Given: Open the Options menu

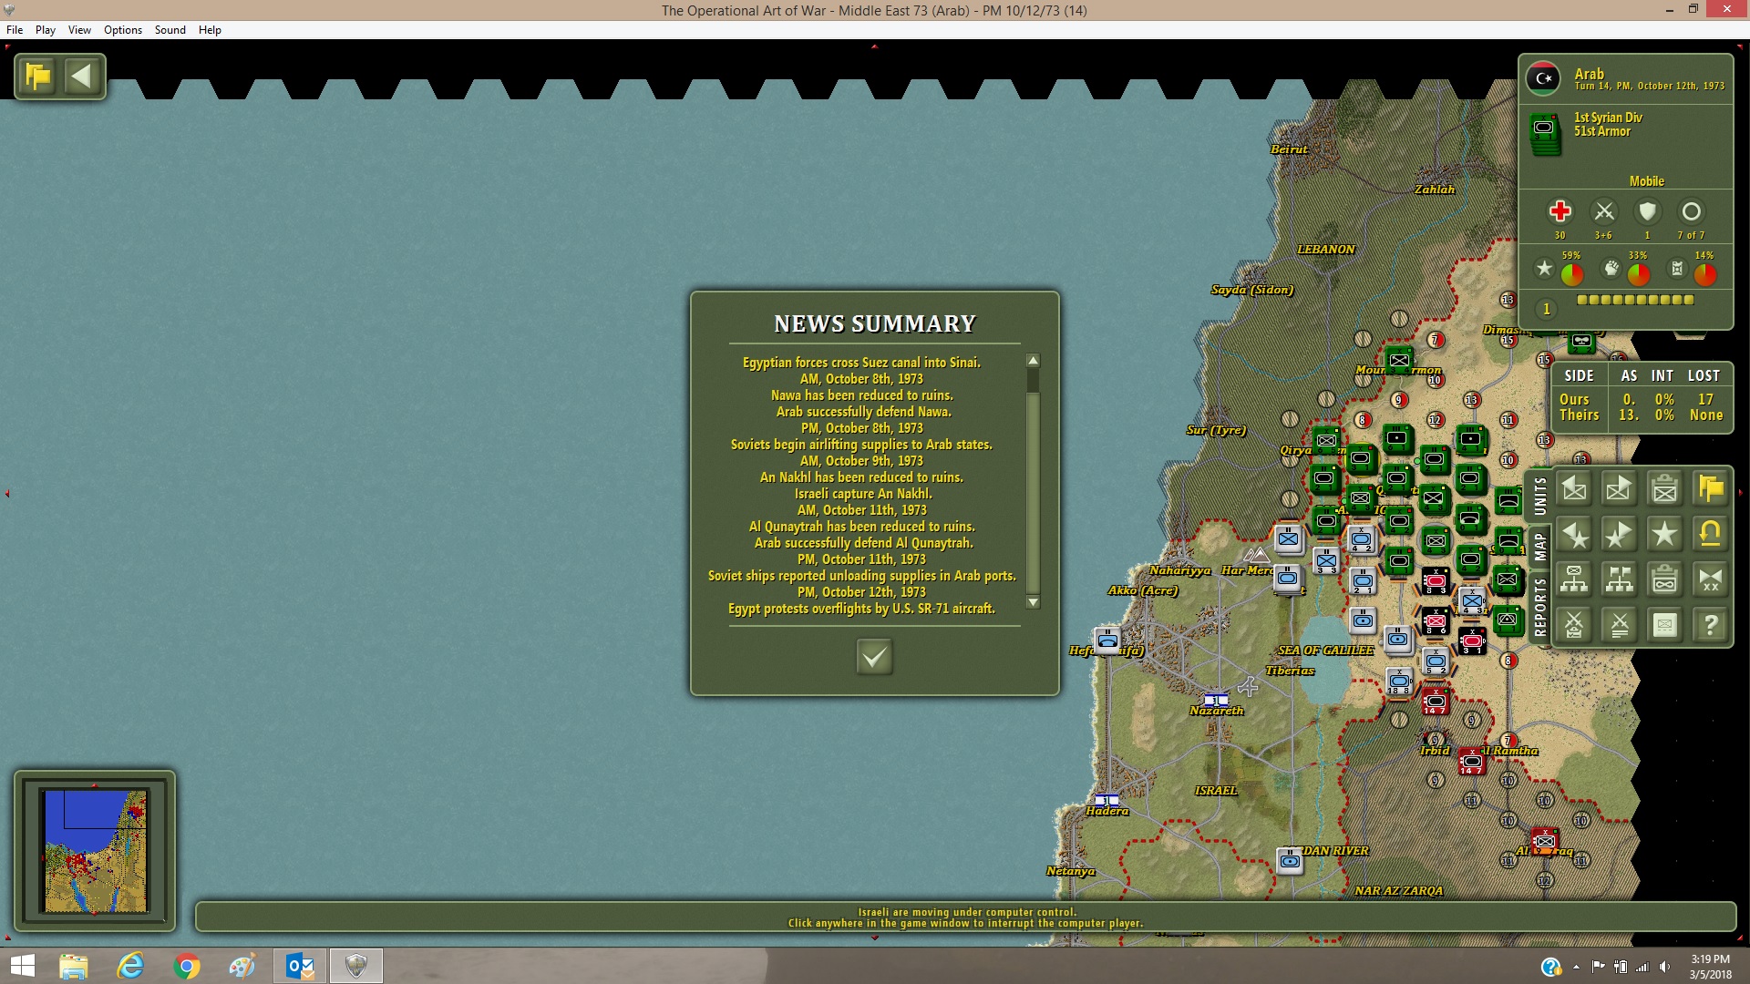Looking at the screenshot, I should (x=123, y=30).
